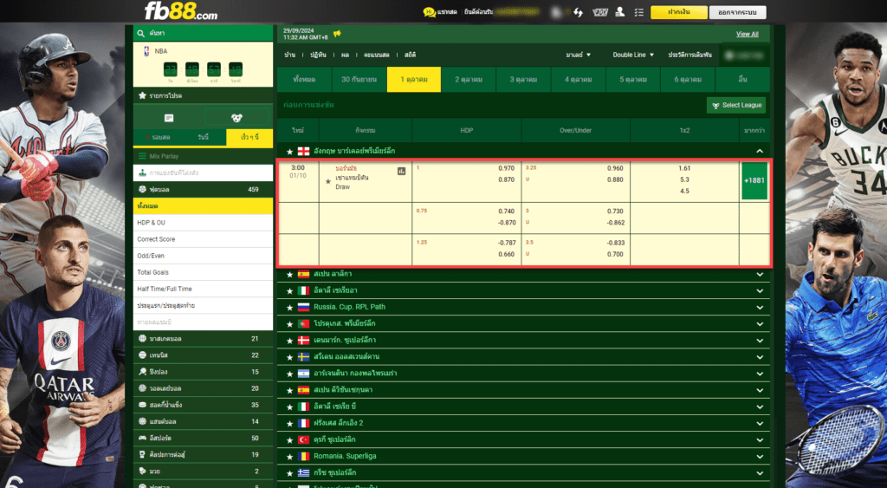Image resolution: width=887 pixels, height=488 pixels.
Task: Click the megaphone announcement icon
Action: coord(337,34)
